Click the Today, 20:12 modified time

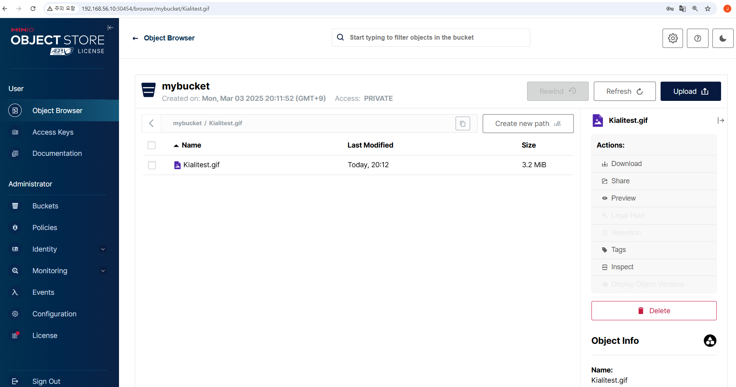tap(368, 165)
